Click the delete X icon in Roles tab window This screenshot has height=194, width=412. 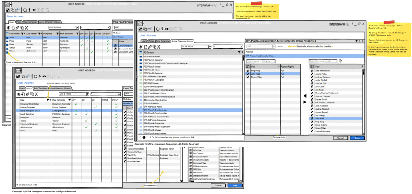pyautogui.click(x=37, y=94)
